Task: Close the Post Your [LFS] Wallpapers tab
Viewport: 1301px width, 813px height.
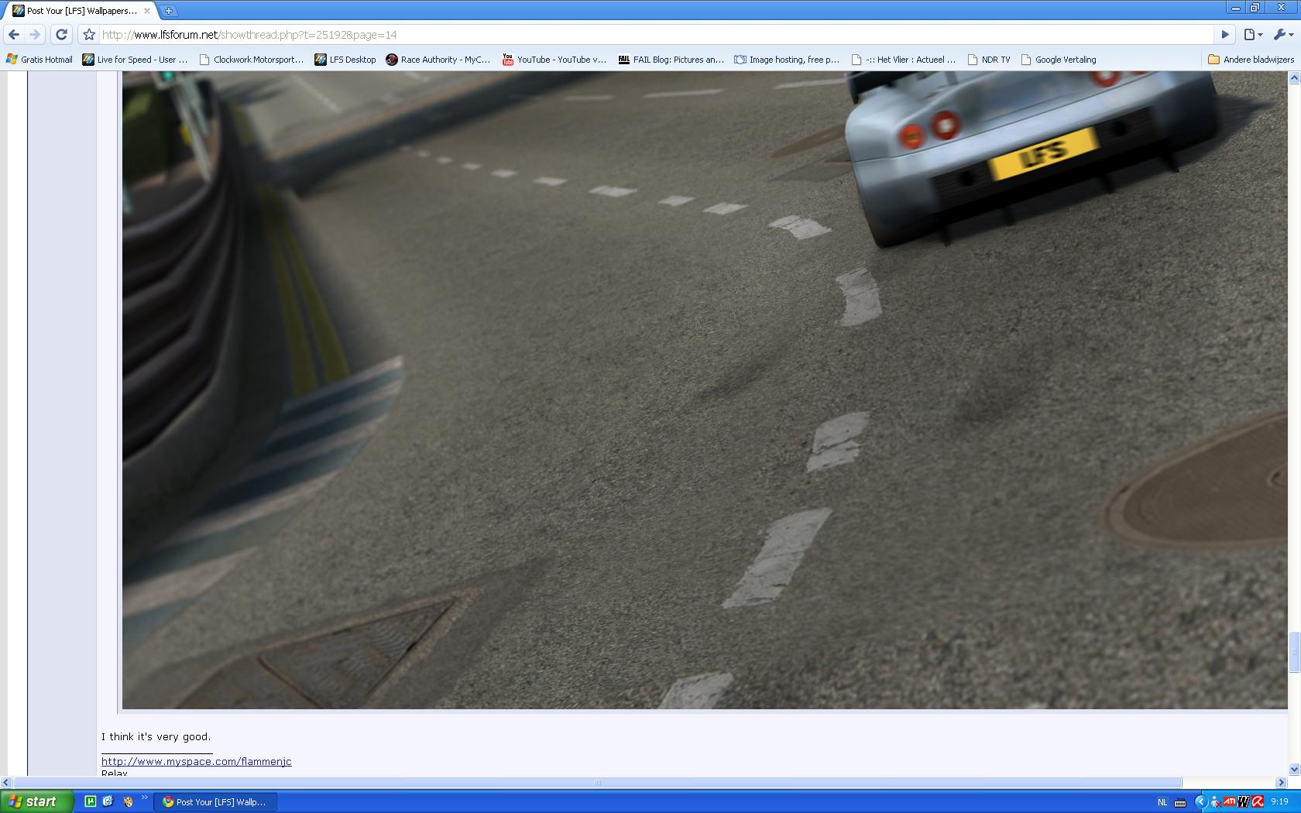Action: pyautogui.click(x=147, y=11)
